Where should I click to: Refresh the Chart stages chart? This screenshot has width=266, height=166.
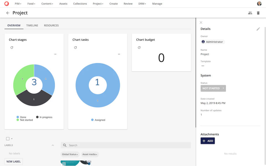(12, 48)
